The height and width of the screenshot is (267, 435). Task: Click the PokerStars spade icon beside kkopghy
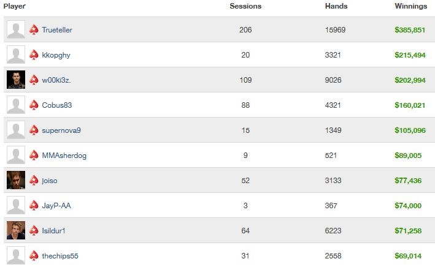coord(34,55)
